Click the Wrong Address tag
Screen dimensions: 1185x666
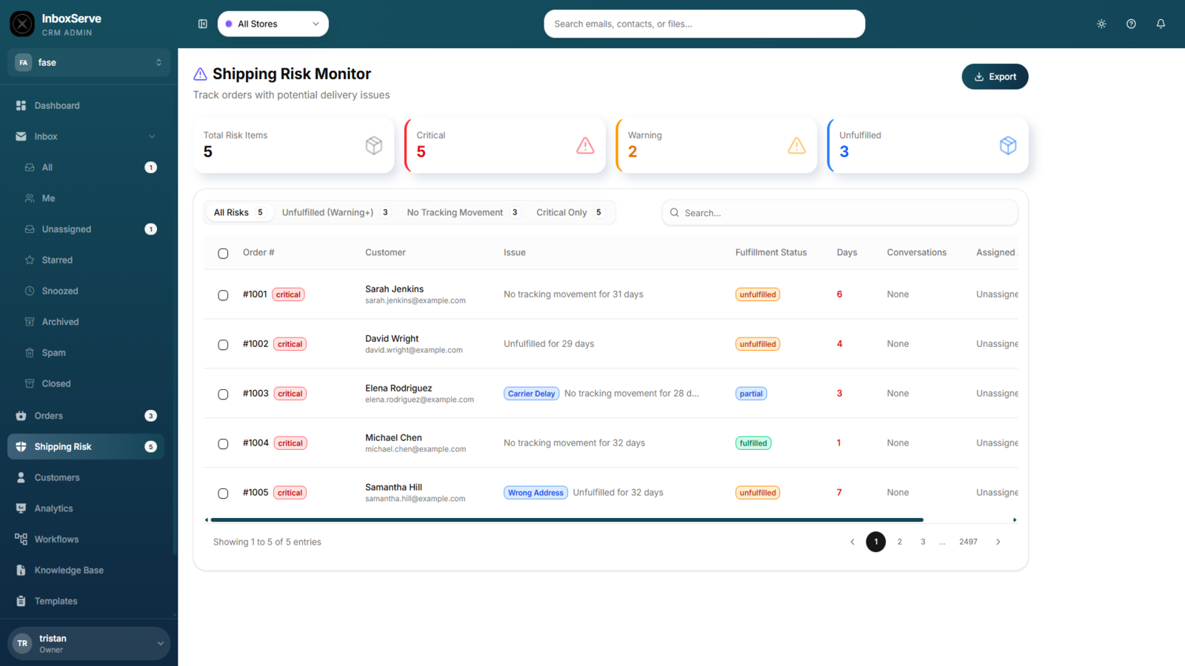click(x=535, y=493)
